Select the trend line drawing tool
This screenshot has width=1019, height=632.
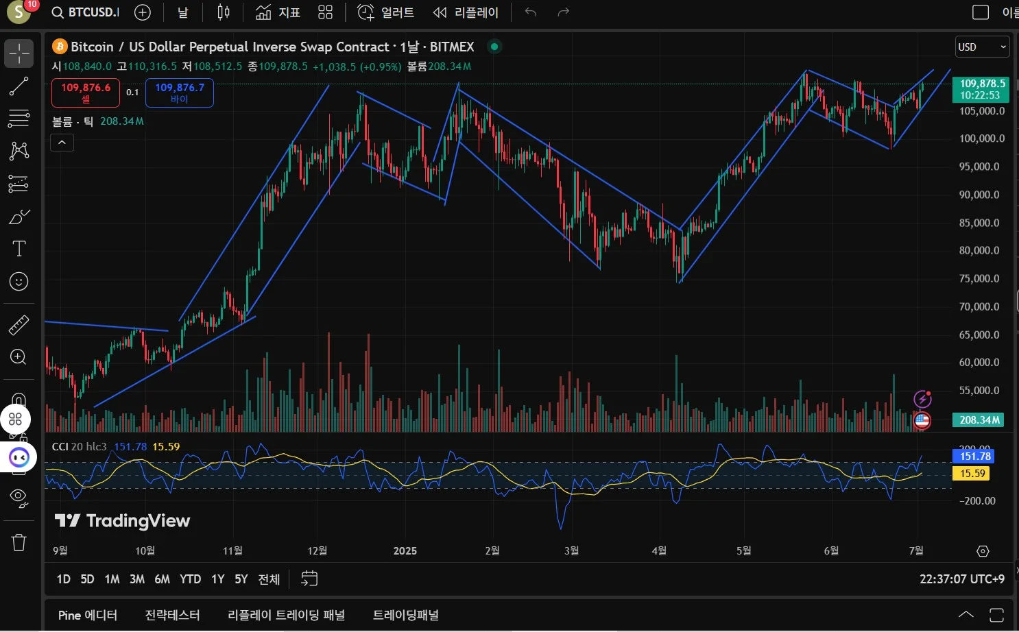[x=19, y=86]
